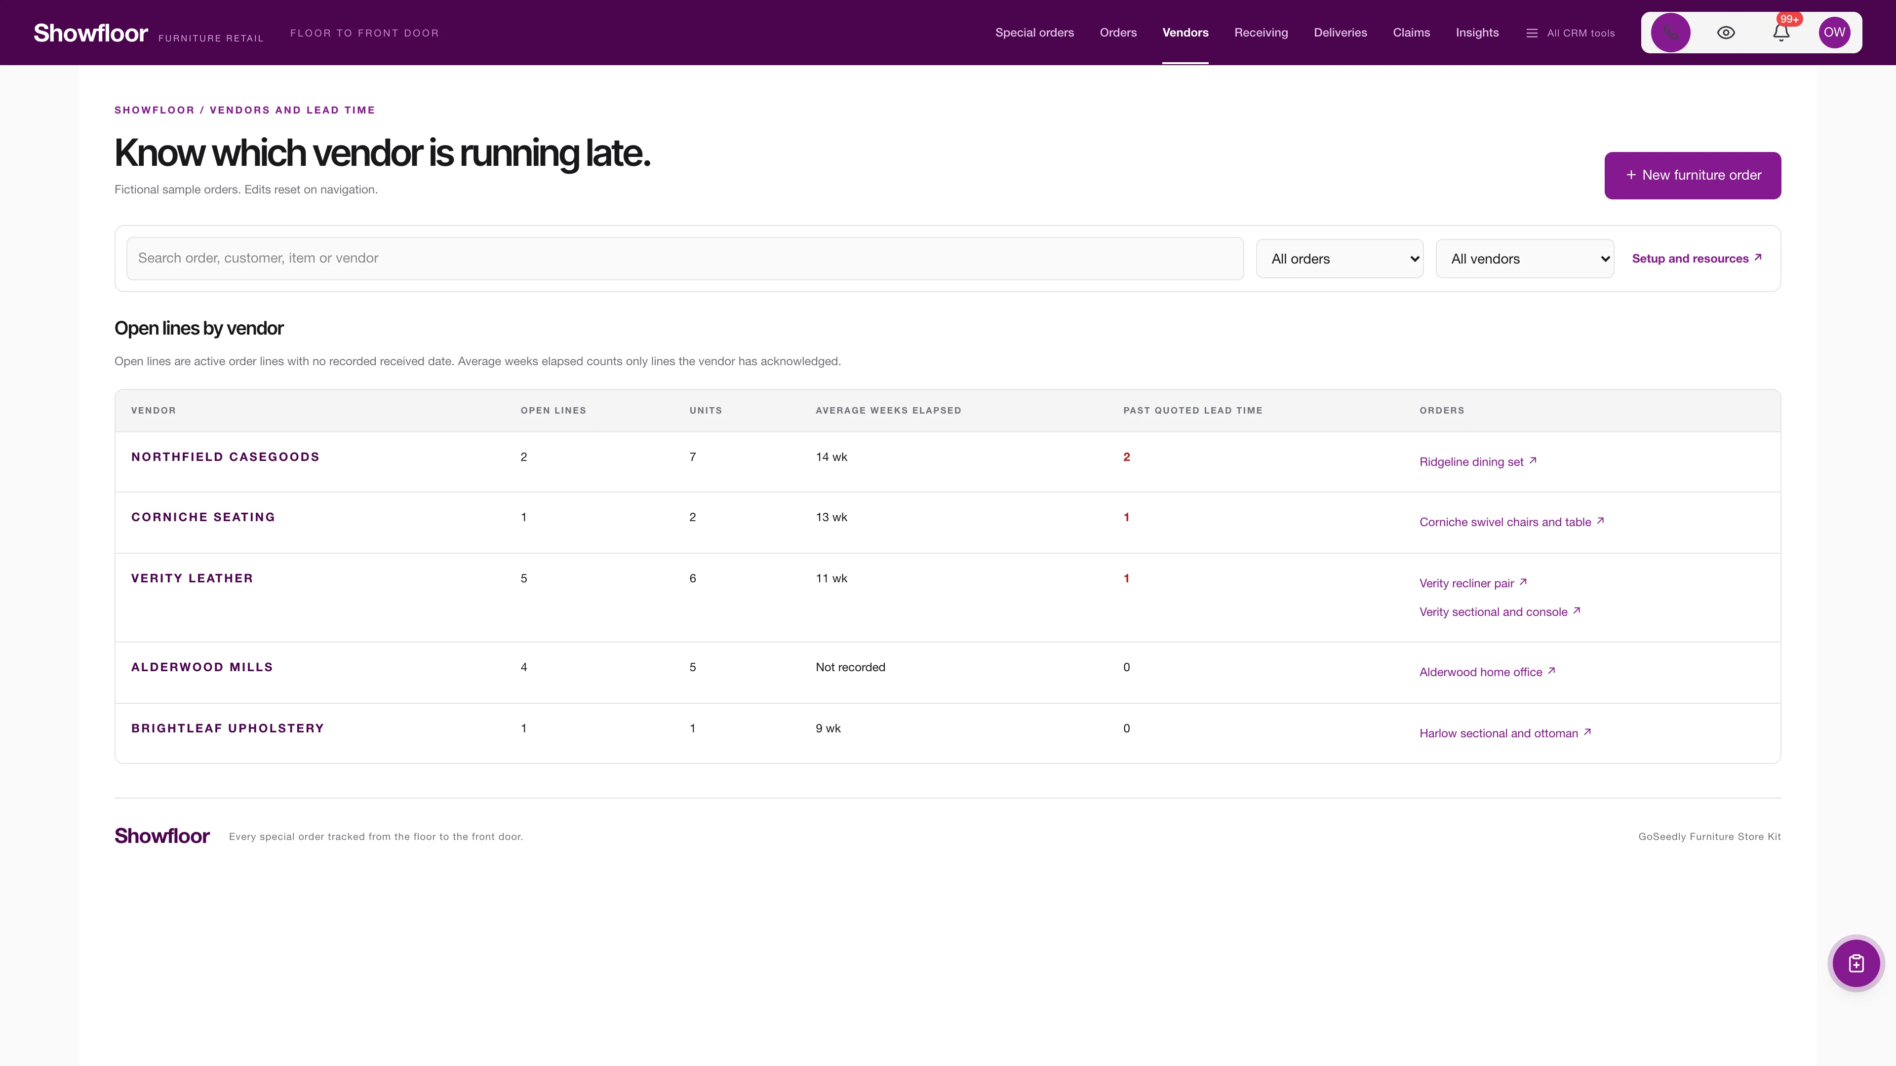The width and height of the screenshot is (1896, 1066).
Task: Open the Claims tab
Action: [x=1411, y=33]
